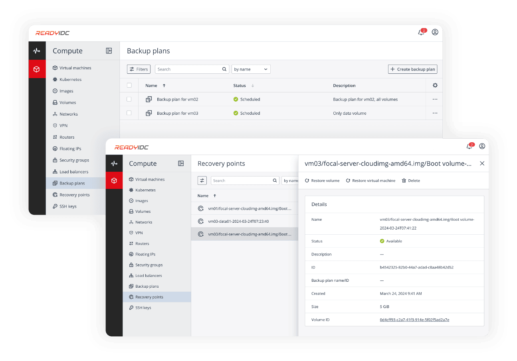The image size is (517, 361).
Task: Check the checkbox for Backup plan for vm02
Action: tap(129, 99)
